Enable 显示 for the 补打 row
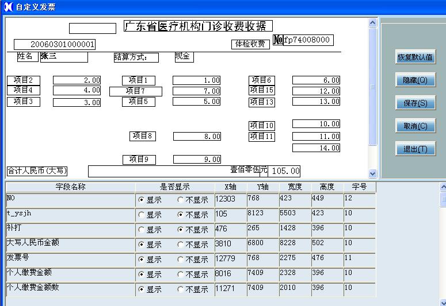The height and width of the screenshot is (306, 446). [142, 230]
